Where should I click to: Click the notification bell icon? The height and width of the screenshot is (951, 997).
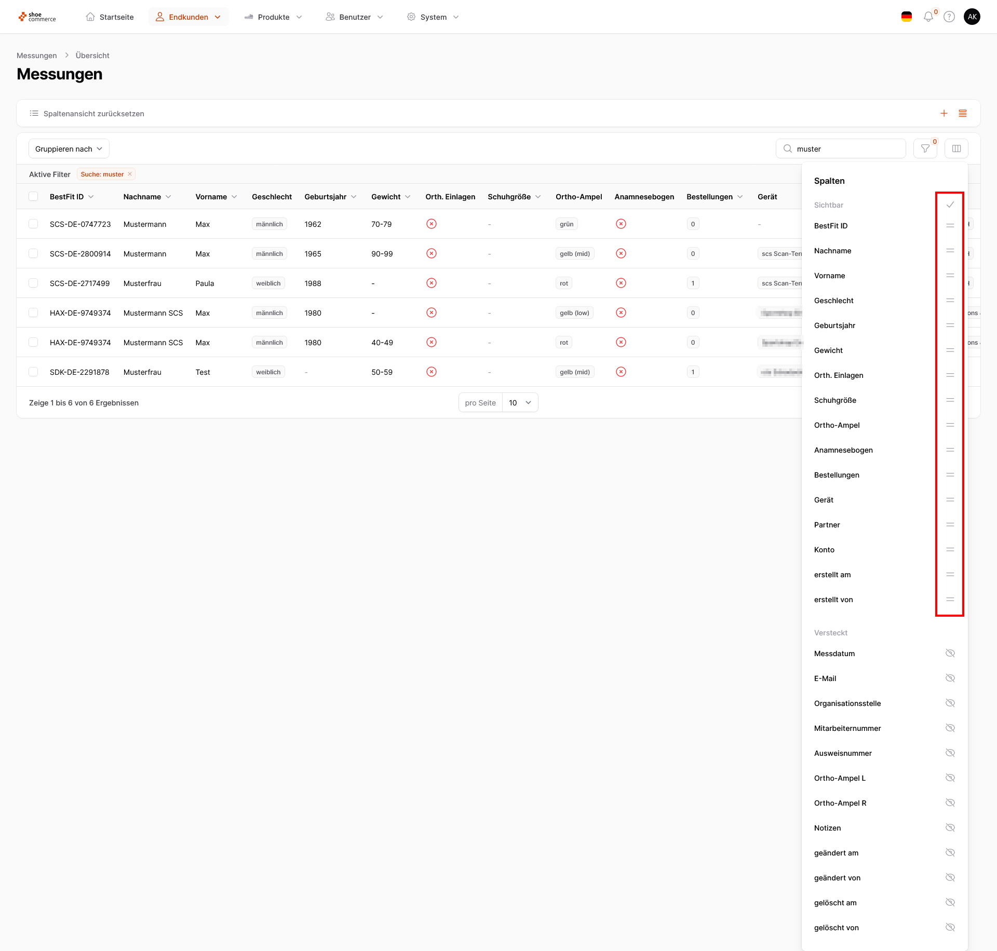click(928, 17)
